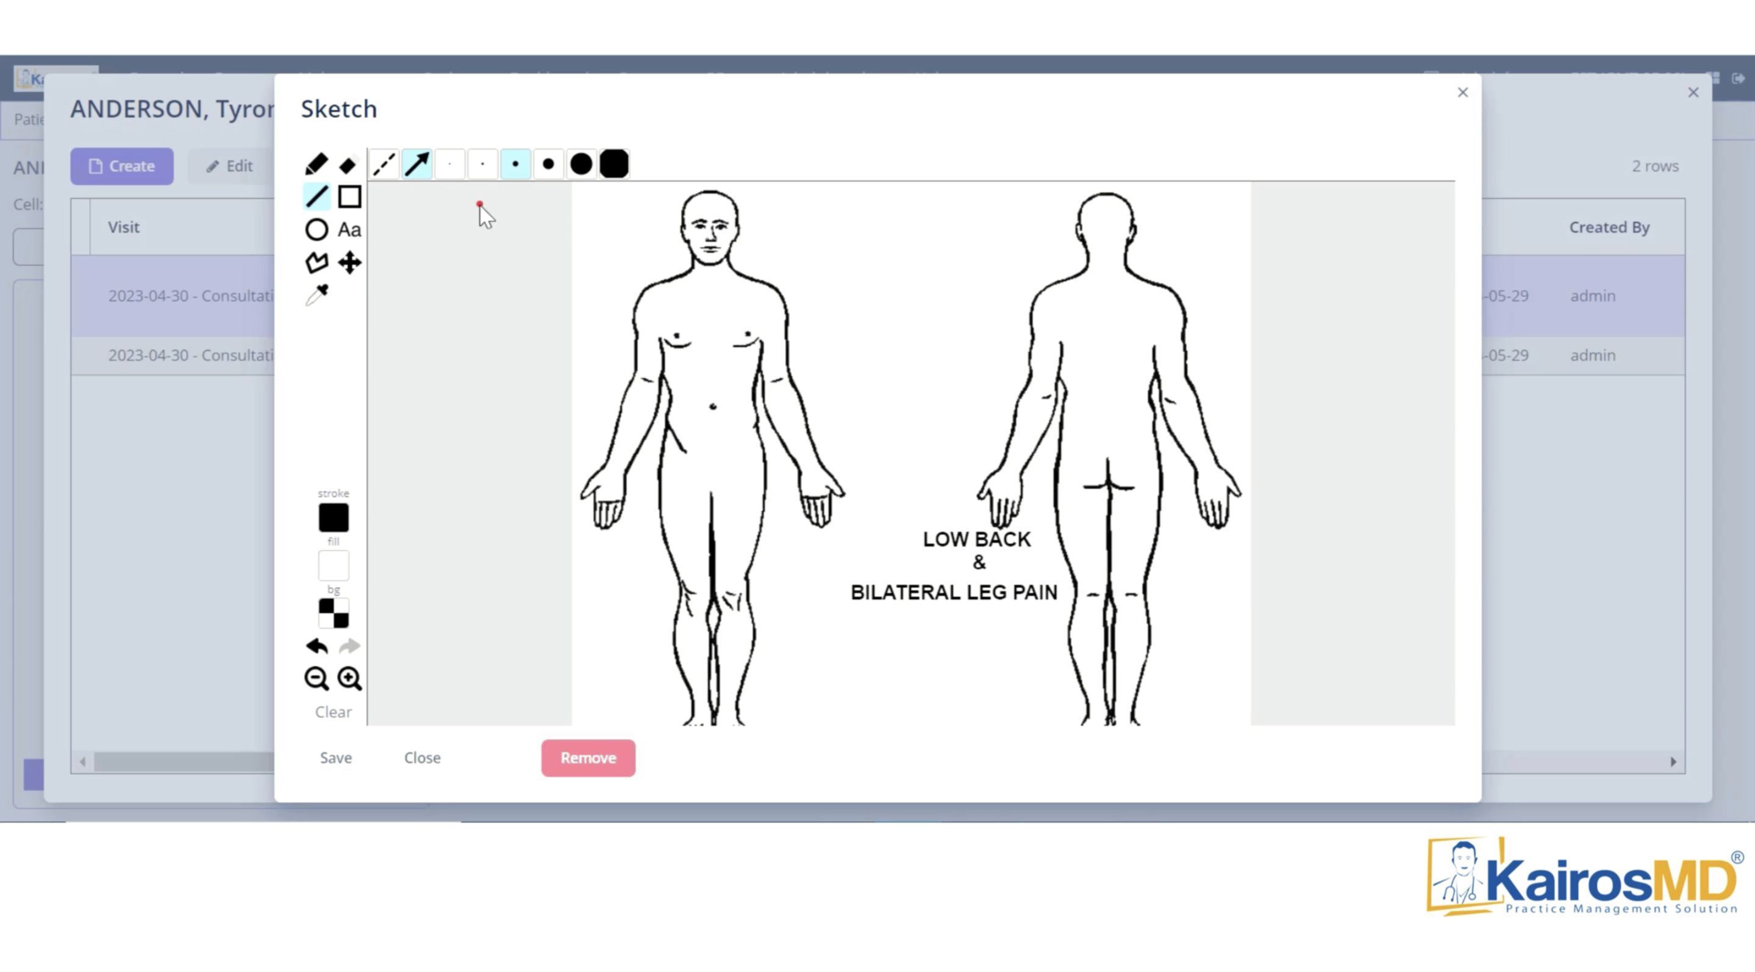This screenshot has height=972, width=1755.
Task: Select the Polygon shape tool
Action: [316, 262]
